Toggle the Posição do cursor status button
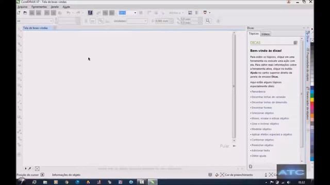The image size is (330, 185). pyautogui.click(x=42, y=175)
